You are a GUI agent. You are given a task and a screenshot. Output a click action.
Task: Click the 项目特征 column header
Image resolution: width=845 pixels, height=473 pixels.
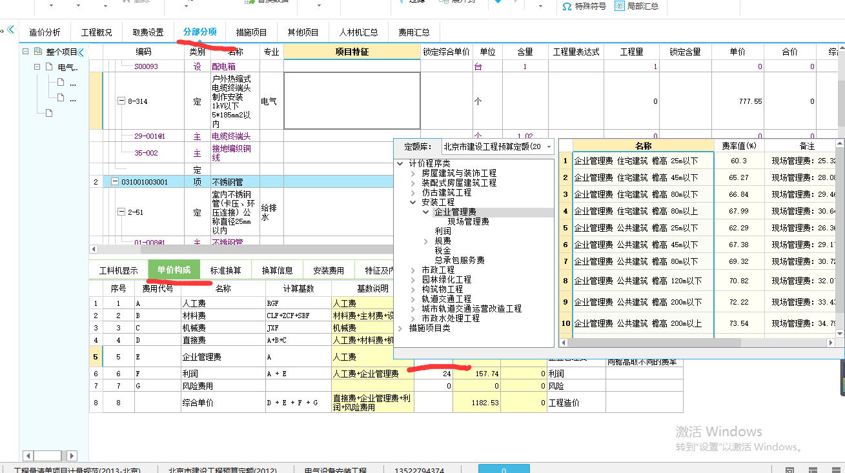[x=352, y=52]
